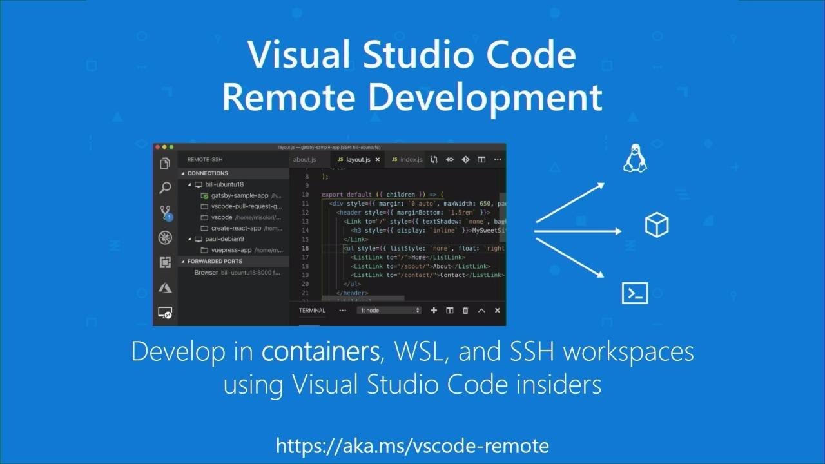
Task: Open the Explorer view in the activity bar
Action: pyautogui.click(x=165, y=164)
